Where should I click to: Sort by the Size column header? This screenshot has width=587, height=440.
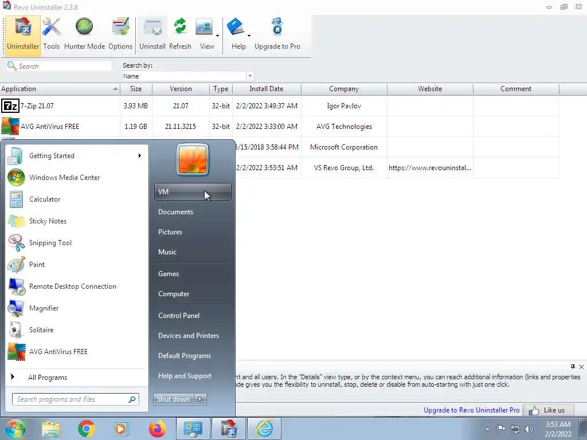(x=136, y=89)
